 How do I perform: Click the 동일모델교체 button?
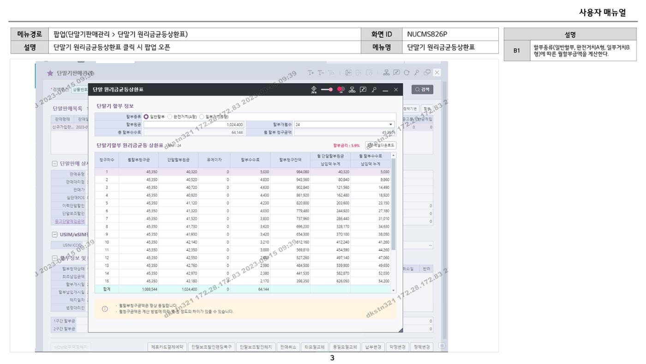pos(344,346)
